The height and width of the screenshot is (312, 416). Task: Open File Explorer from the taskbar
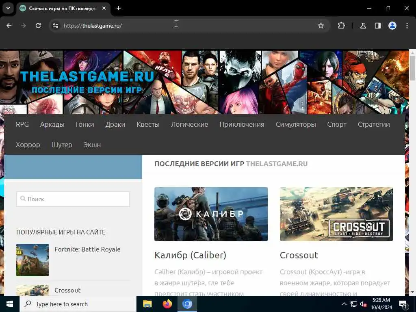point(147,304)
